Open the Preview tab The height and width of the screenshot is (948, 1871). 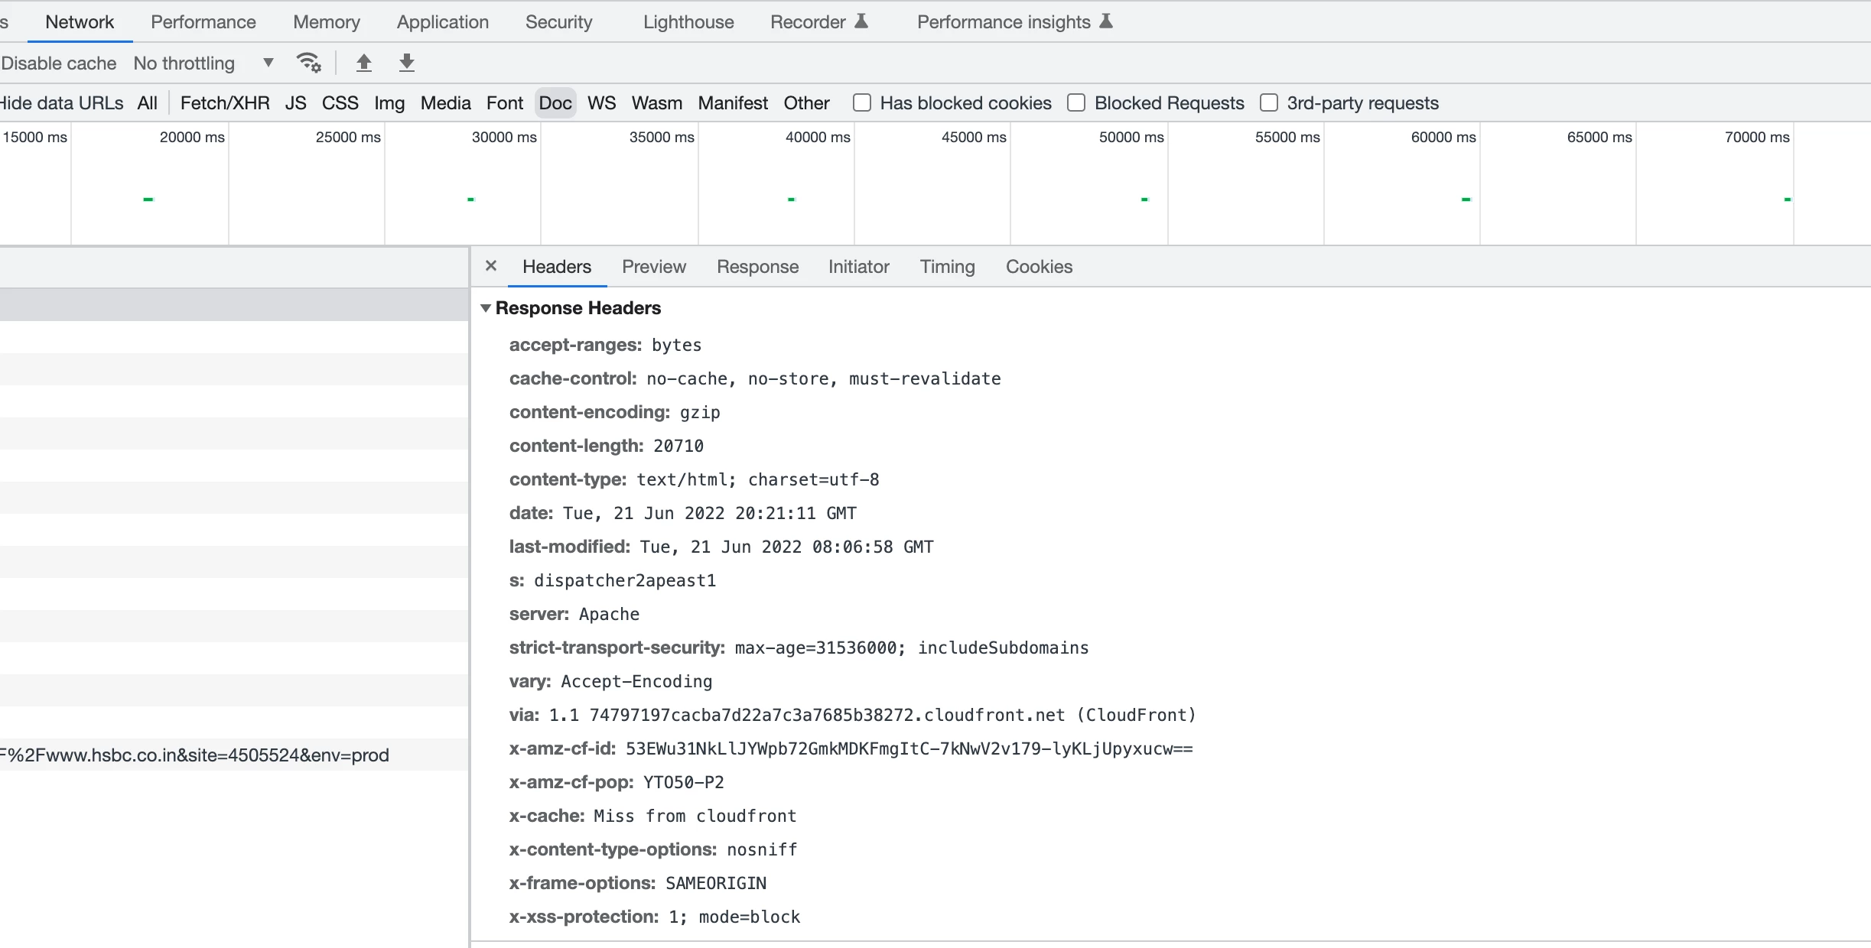pos(653,267)
